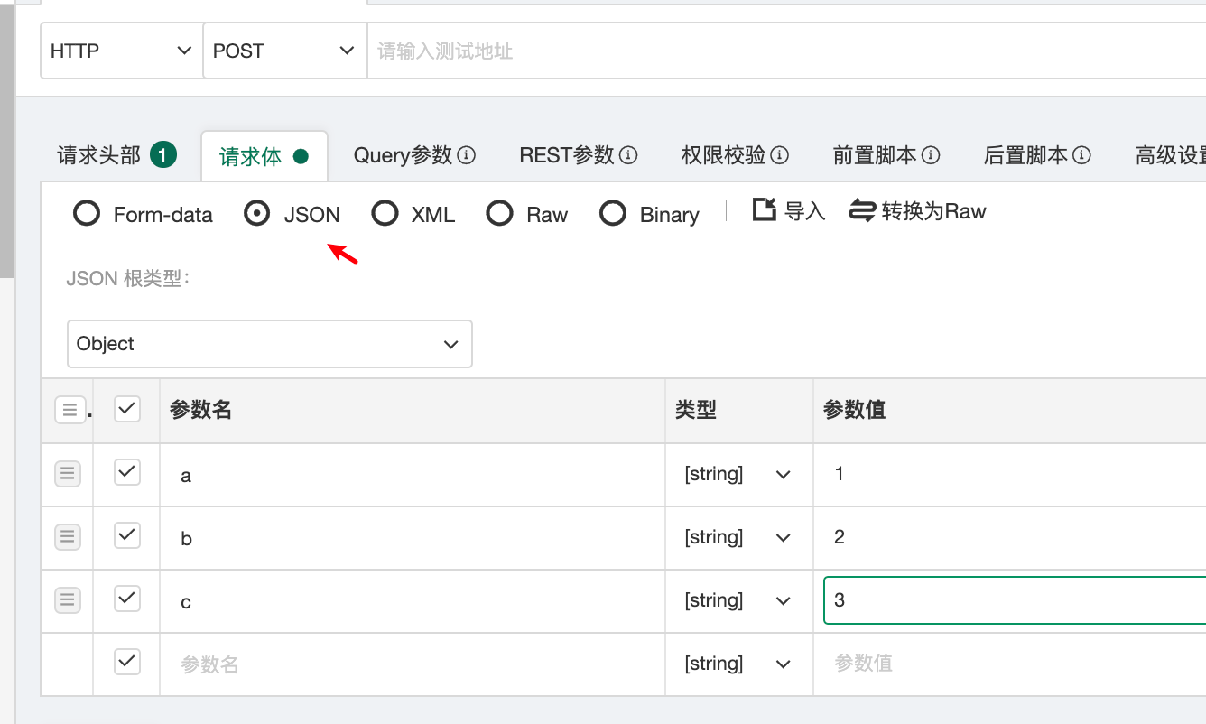The width and height of the screenshot is (1206, 724).
Task: Click the JSON 根类型 label
Action: coord(127,278)
